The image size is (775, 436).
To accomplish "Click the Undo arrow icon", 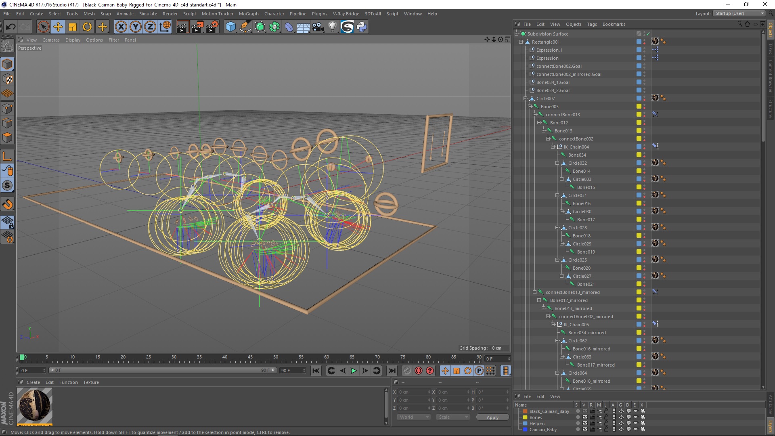I will [11, 27].
